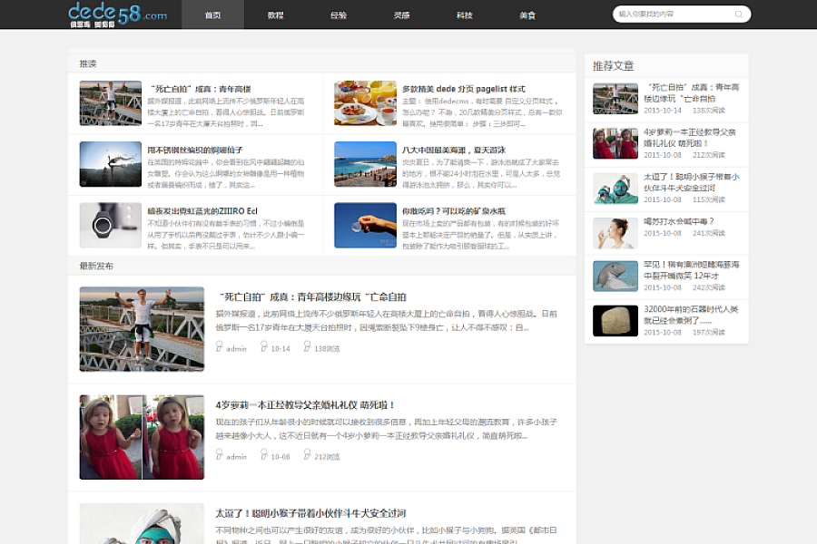The height and width of the screenshot is (544, 817).
Task: Open the 八大中国最美海湾 article title
Action: (x=454, y=150)
